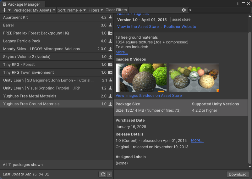Select the Package Manager tab
This screenshot has width=252, height=179.
22,4
